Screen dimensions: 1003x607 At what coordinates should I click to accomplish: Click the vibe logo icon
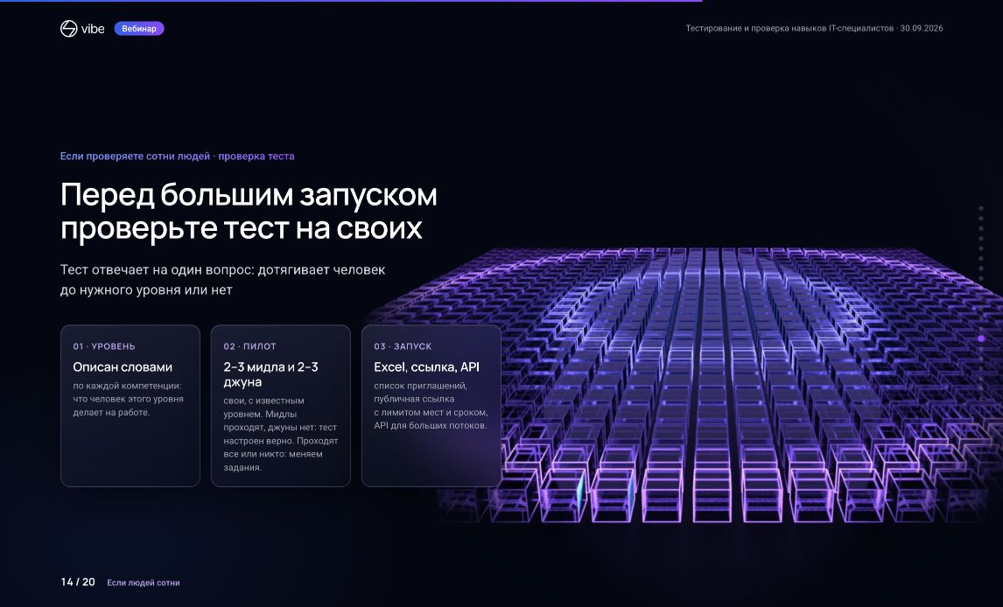[68, 28]
